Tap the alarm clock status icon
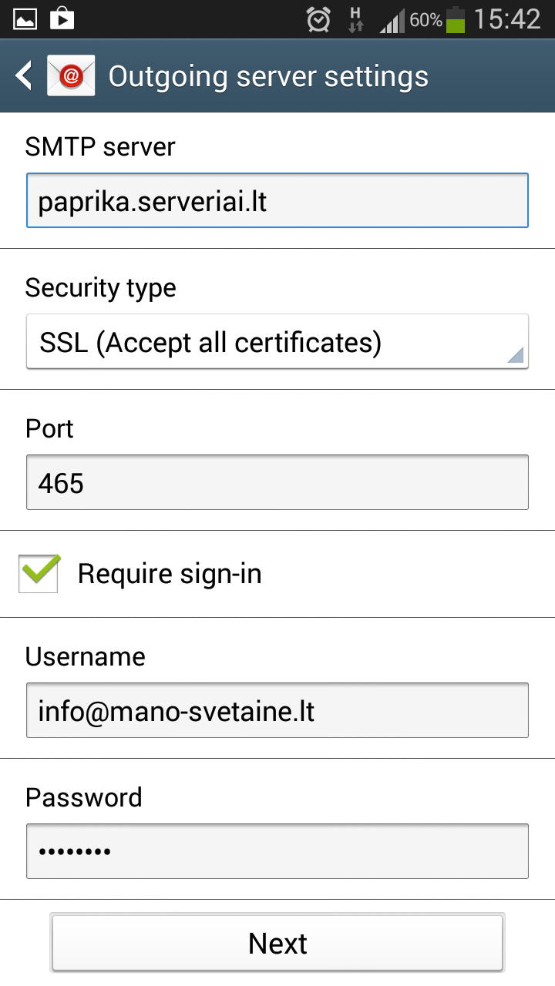This screenshot has height=986, width=555. pyautogui.click(x=318, y=19)
